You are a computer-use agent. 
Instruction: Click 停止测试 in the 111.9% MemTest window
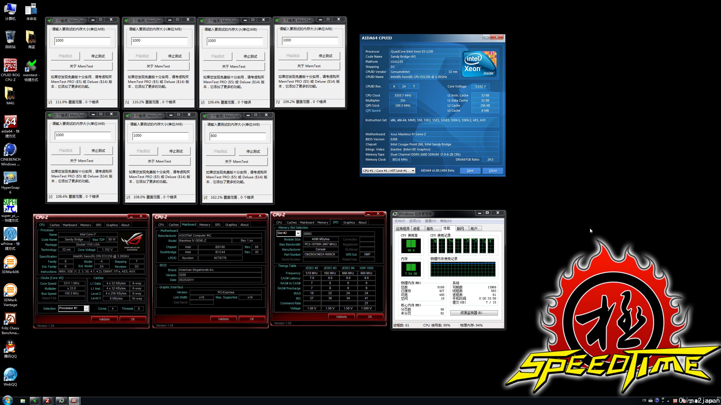click(x=98, y=56)
